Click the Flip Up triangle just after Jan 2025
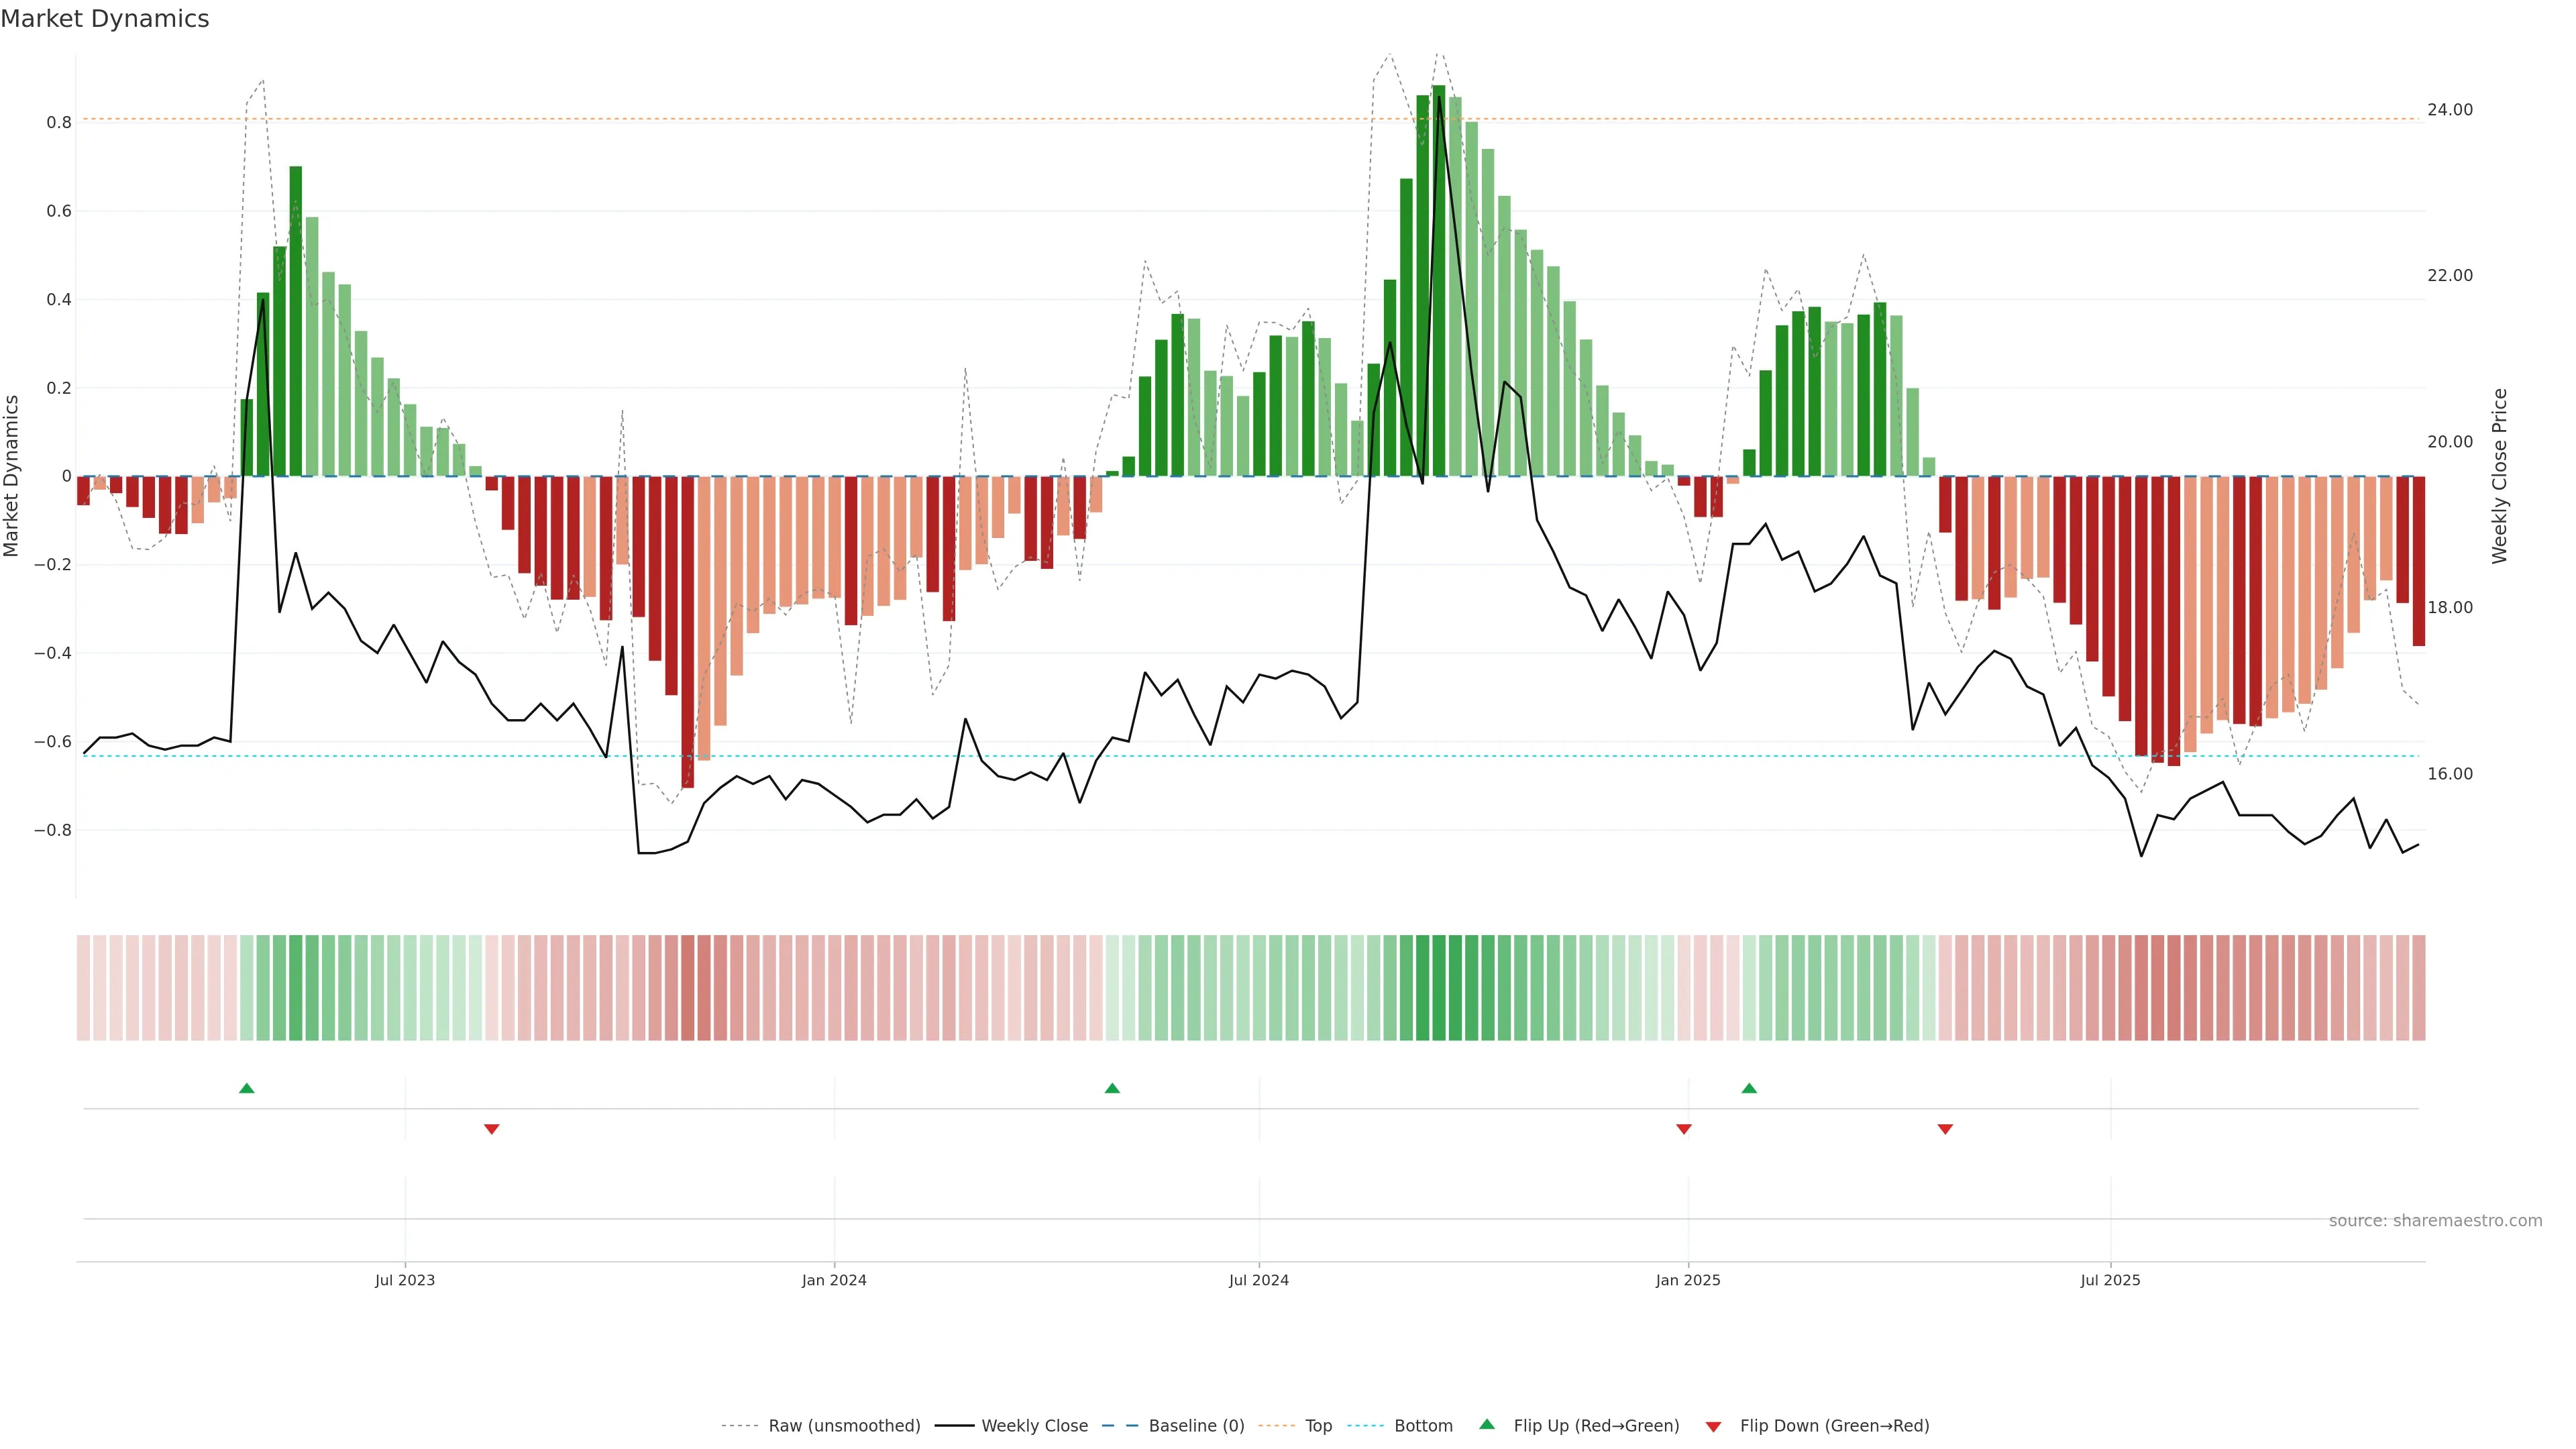Image resolution: width=2576 pixels, height=1449 pixels. 1749,1088
